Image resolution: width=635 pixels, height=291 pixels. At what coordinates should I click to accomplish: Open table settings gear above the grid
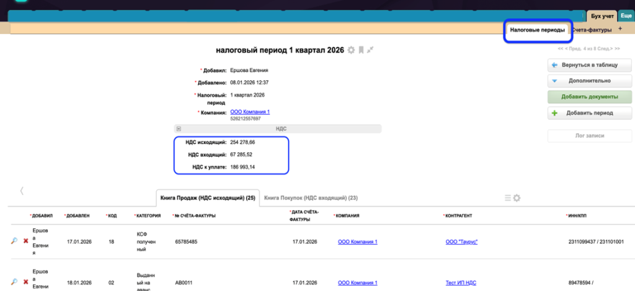coord(517,198)
